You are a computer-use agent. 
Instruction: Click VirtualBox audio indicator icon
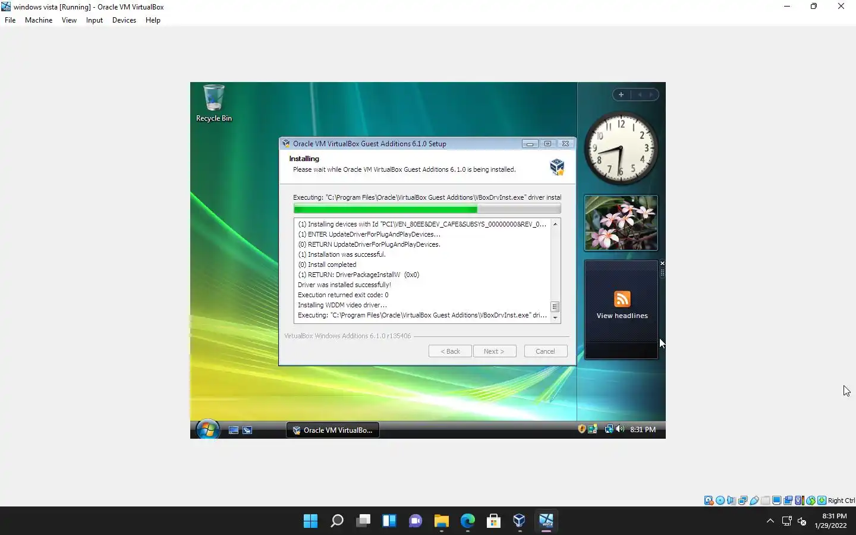pos(731,501)
